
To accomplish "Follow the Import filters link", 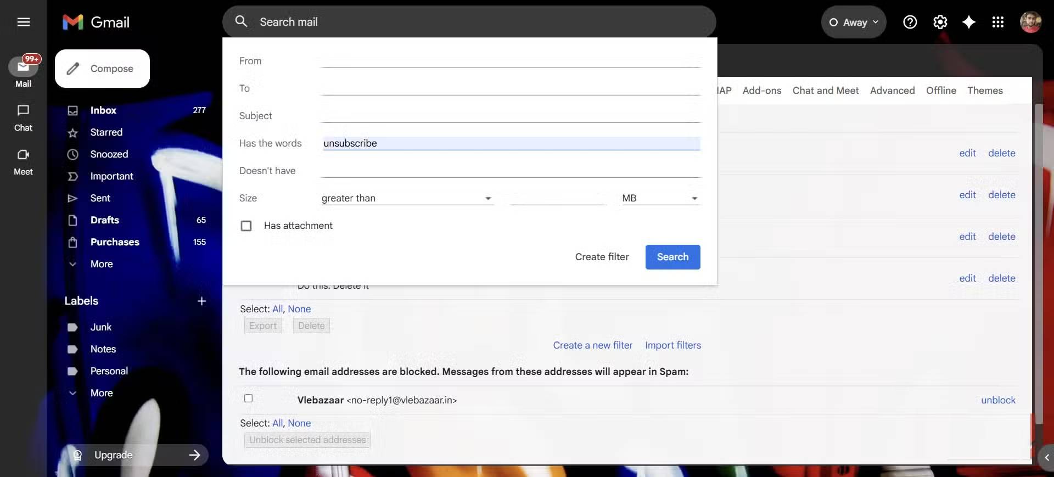I will tap(673, 345).
